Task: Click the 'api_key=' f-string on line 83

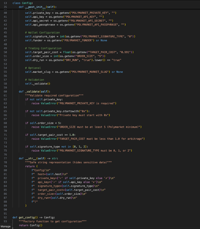Action: (67, 182)
